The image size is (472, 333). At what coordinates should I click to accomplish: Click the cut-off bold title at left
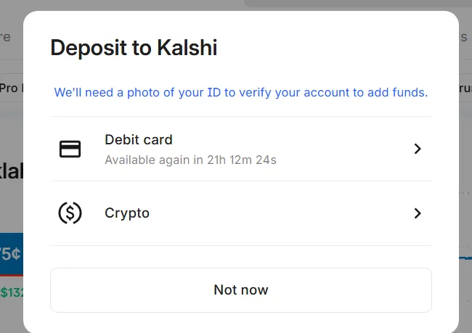click(x=11, y=171)
